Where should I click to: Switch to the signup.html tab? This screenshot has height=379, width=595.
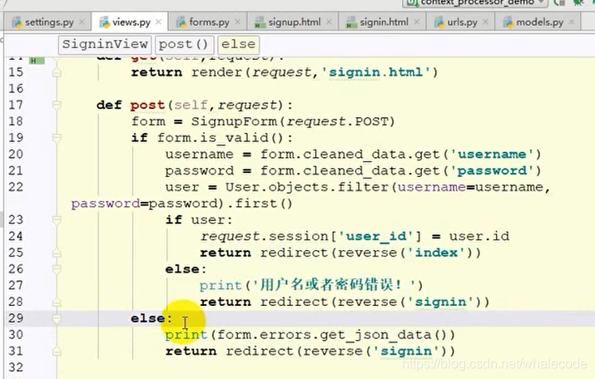[292, 22]
